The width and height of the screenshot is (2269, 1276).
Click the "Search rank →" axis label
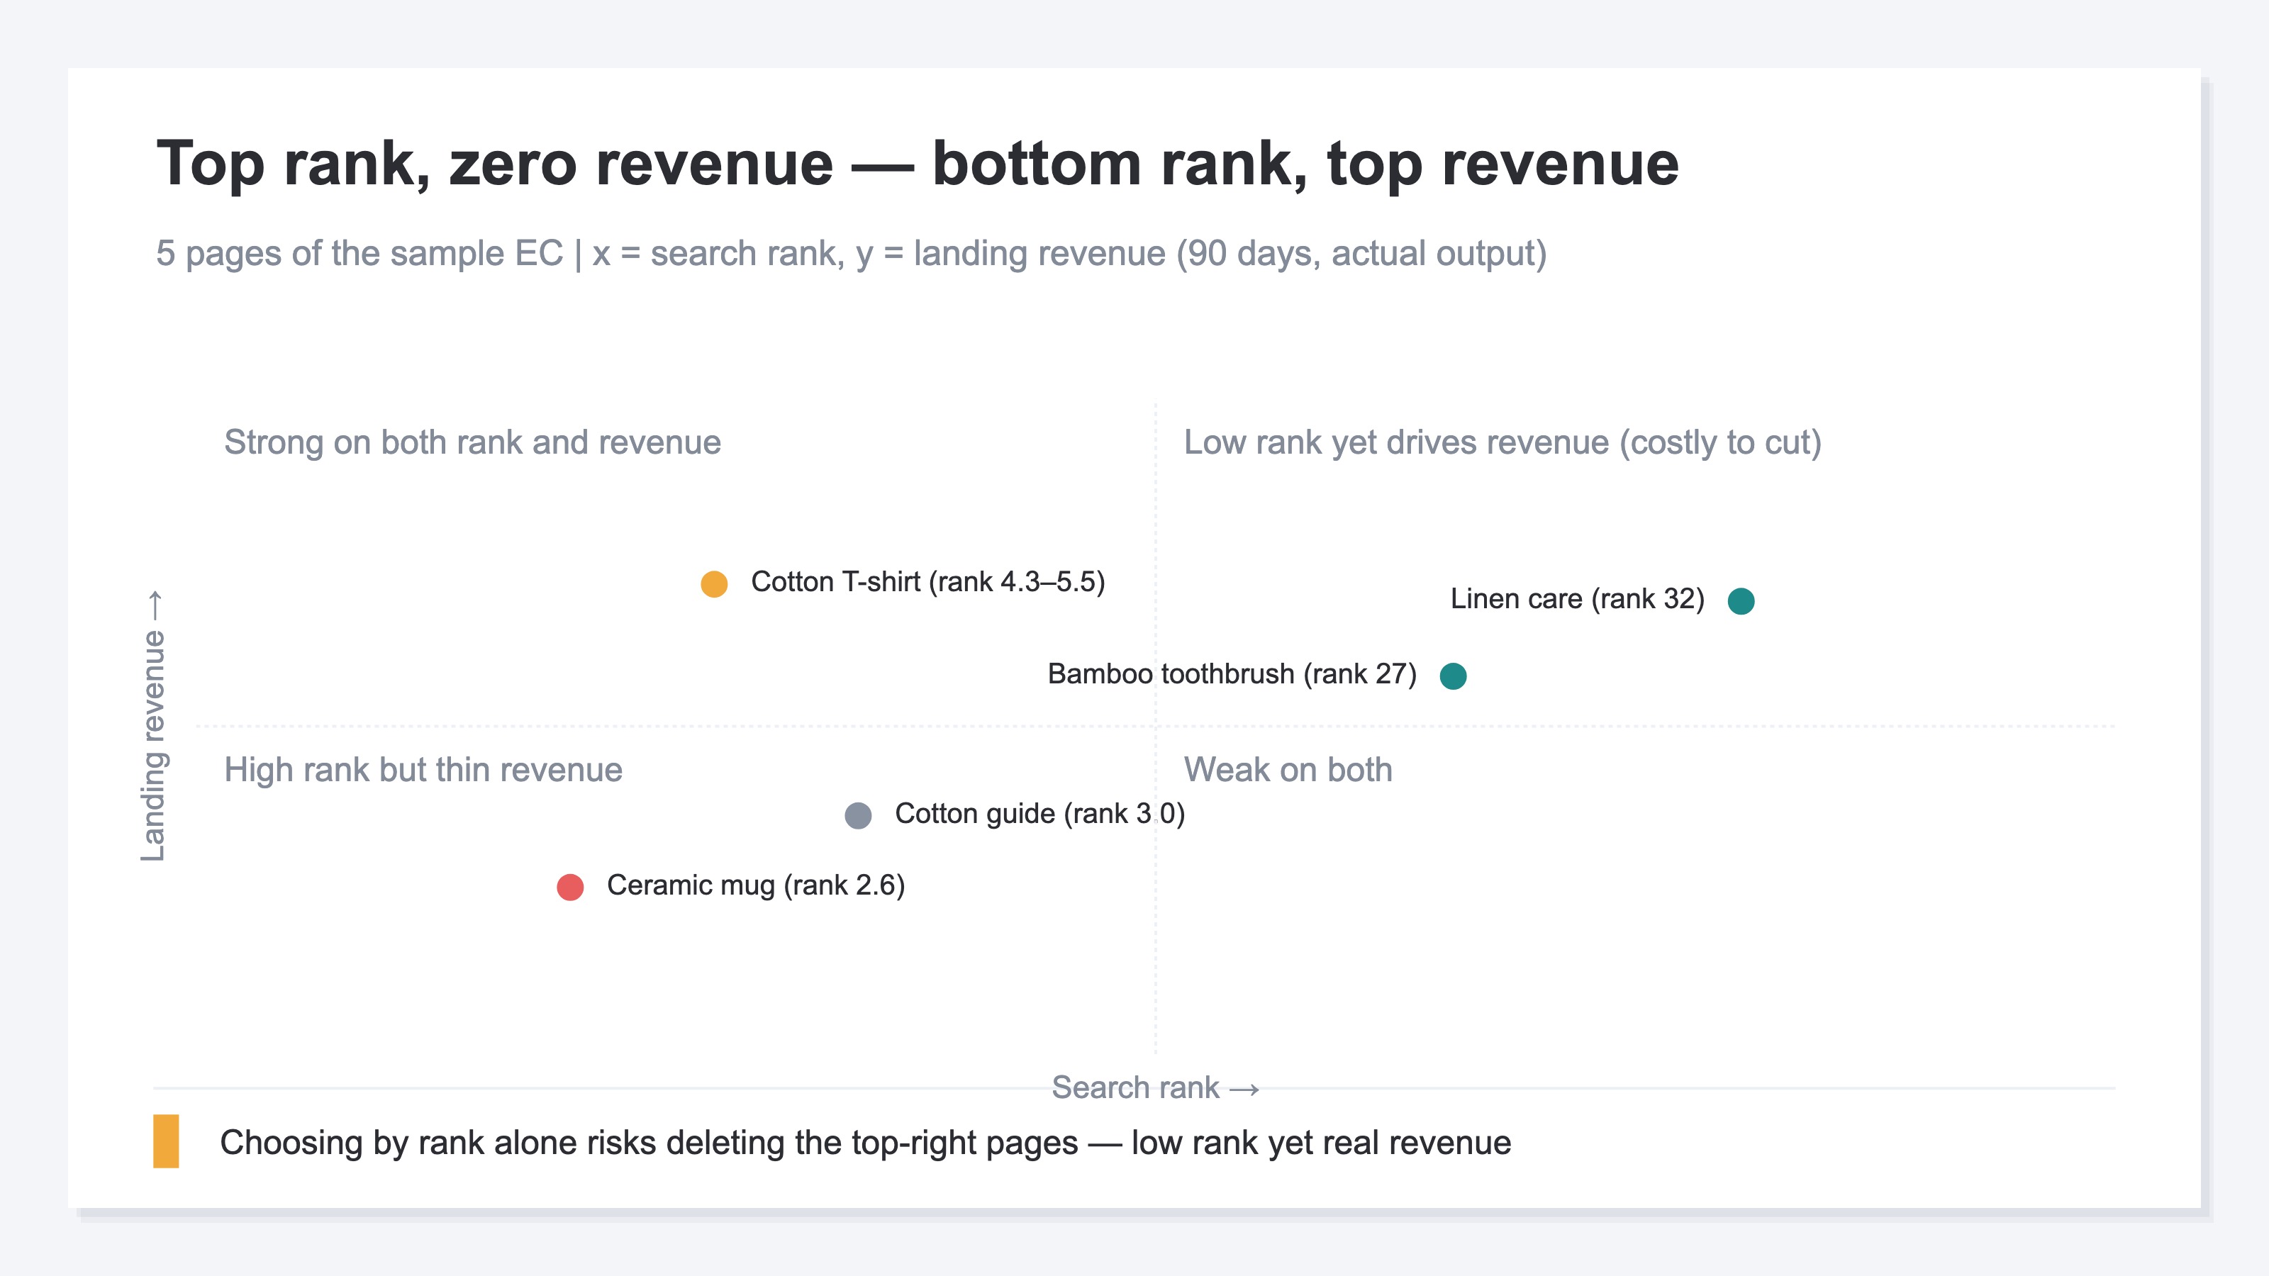point(1155,1087)
